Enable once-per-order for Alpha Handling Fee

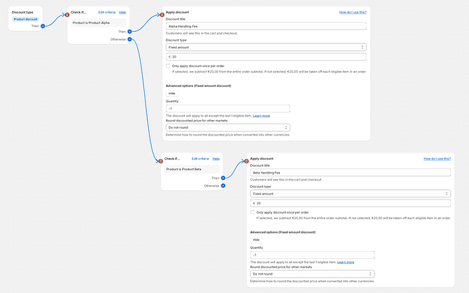(168, 66)
